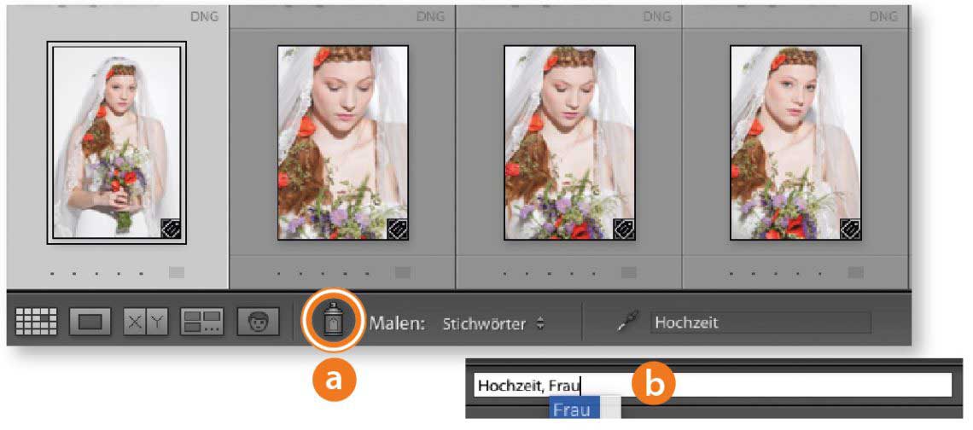This screenshot has width=973, height=430.
Task: Set color label square under second thumbnail
Action: [x=403, y=272]
